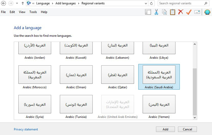Click the Control Panel icon in address bar
212x135 pixels.
(x=29, y=3)
